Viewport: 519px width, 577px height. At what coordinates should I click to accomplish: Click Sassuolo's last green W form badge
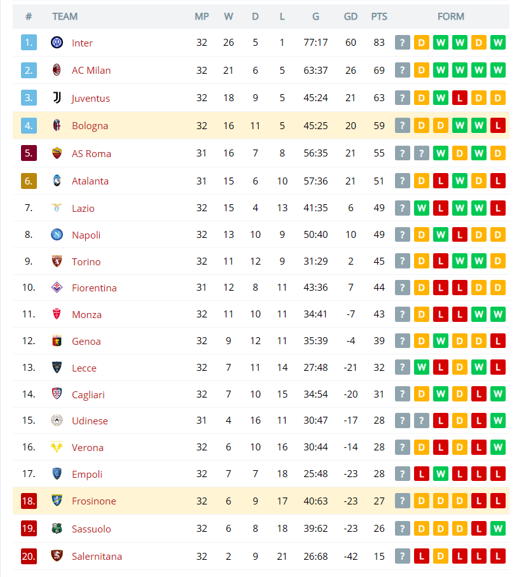497,529
